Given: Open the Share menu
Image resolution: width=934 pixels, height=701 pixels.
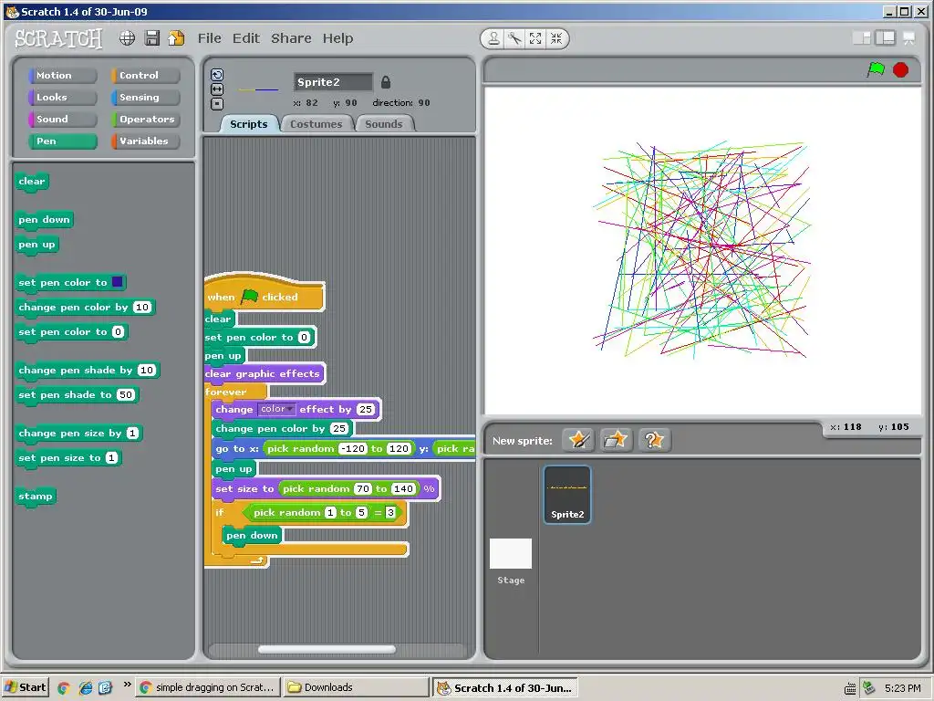Looking at the screenshot, I should [291, 38].
